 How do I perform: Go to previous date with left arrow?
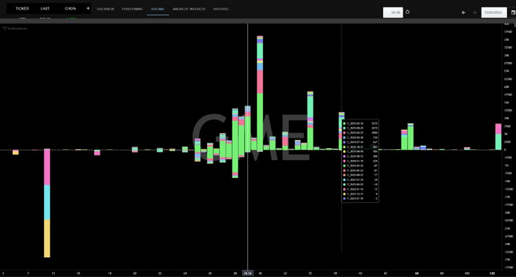coord(463,12)
